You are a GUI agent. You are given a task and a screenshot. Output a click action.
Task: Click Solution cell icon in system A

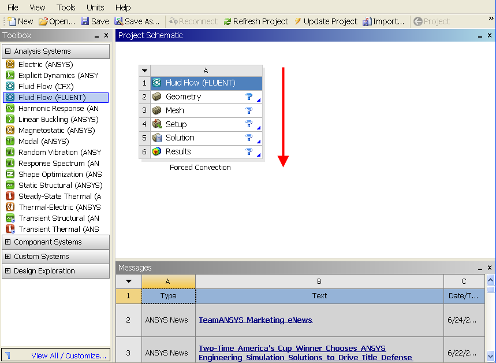click(157, 138)
